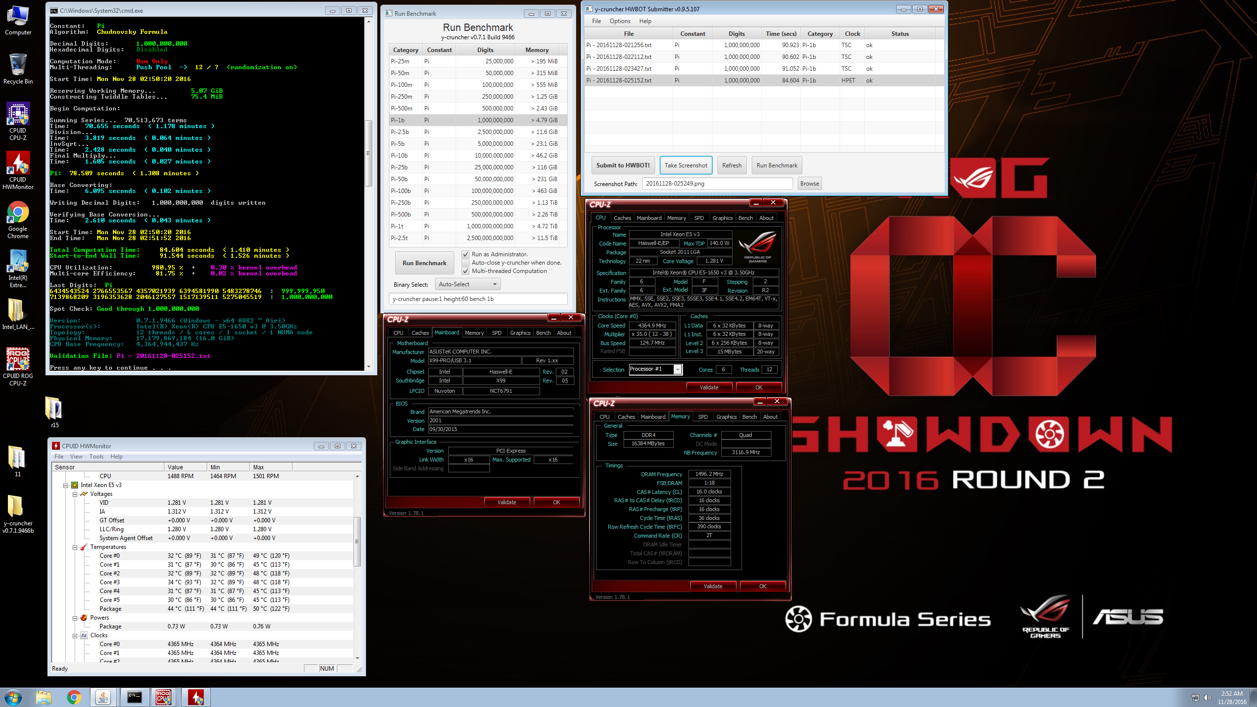Image resolution: width=1257 pixels, height=707 pixels.
Task: Switch to HWMonitor in the taskbar
Action: coord(196,697)
